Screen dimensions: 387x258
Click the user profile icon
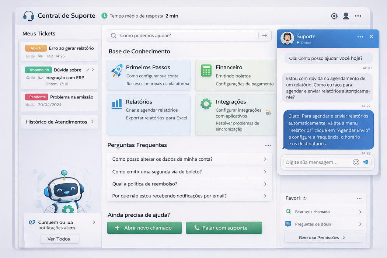click(346, 16)
